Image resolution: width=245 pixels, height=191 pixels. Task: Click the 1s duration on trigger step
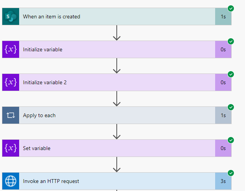pyautogui.click(x=223, y=17)
